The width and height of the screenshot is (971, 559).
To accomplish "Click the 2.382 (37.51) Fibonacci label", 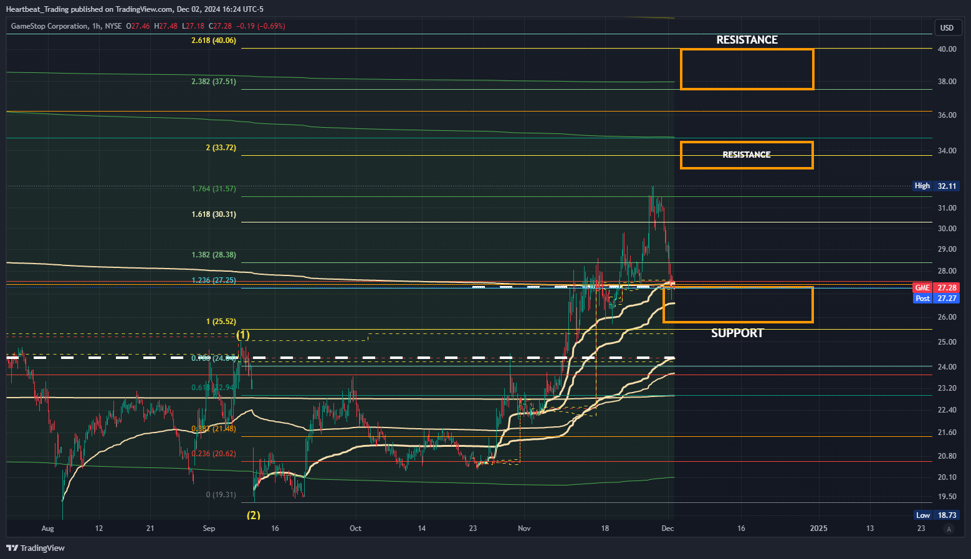I will (214, 82).
